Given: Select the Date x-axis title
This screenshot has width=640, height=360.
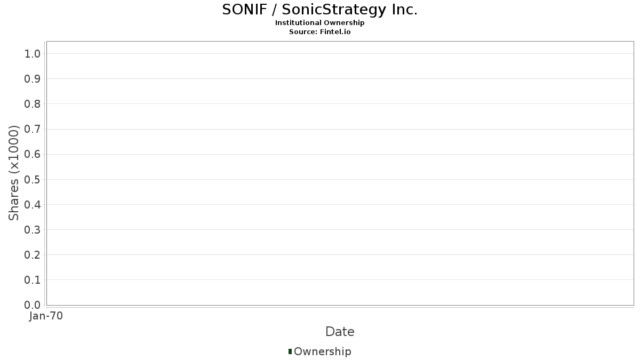Looking at the screenshot, I should [x=340, y=332].
